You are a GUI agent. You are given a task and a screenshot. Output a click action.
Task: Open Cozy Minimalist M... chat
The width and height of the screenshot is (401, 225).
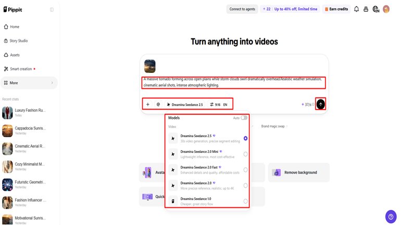pos(24,167)
